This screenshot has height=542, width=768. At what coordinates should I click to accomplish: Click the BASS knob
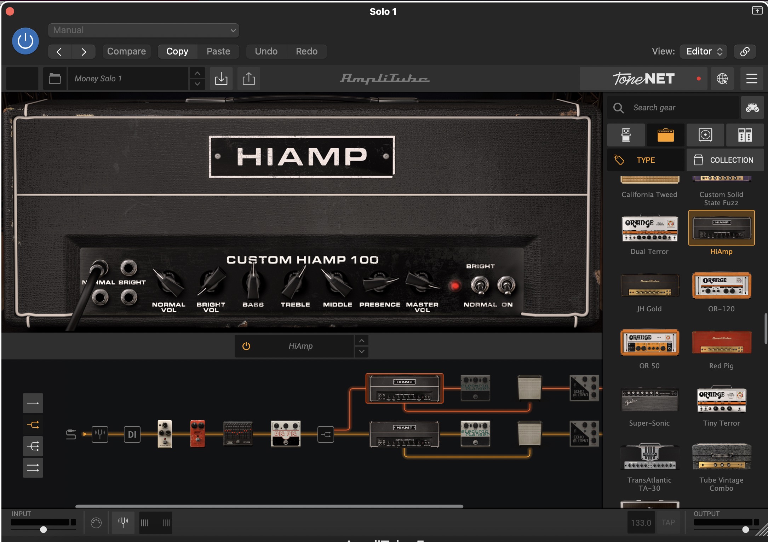coord(253,283)
